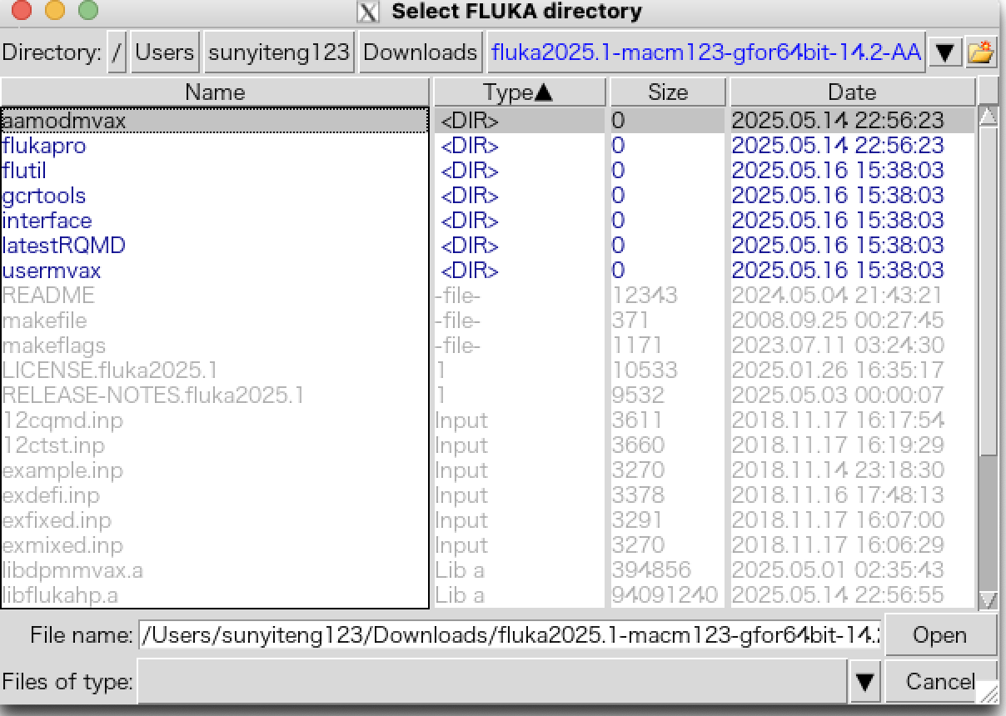Image resolution: width=1006 pixels, height=716 pixels.
Task: Click the libflukahp.a file
Action: (x=60, y=595)
